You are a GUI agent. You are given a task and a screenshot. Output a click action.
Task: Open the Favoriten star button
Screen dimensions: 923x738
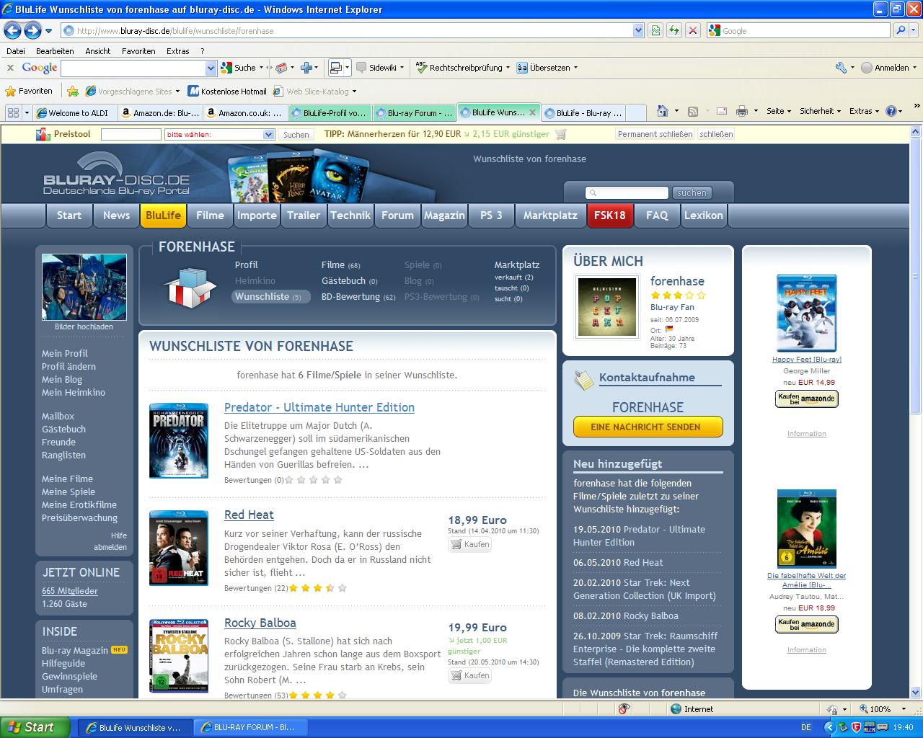tap(29, 91)
